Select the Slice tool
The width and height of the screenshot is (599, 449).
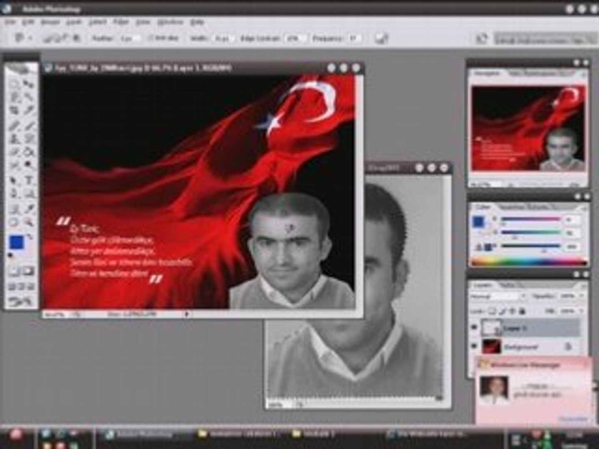point(28,111)
